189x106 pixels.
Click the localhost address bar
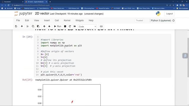(x=88, y=5)
